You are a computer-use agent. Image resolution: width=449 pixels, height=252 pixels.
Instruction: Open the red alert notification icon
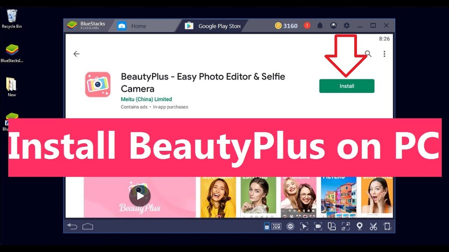307,26
